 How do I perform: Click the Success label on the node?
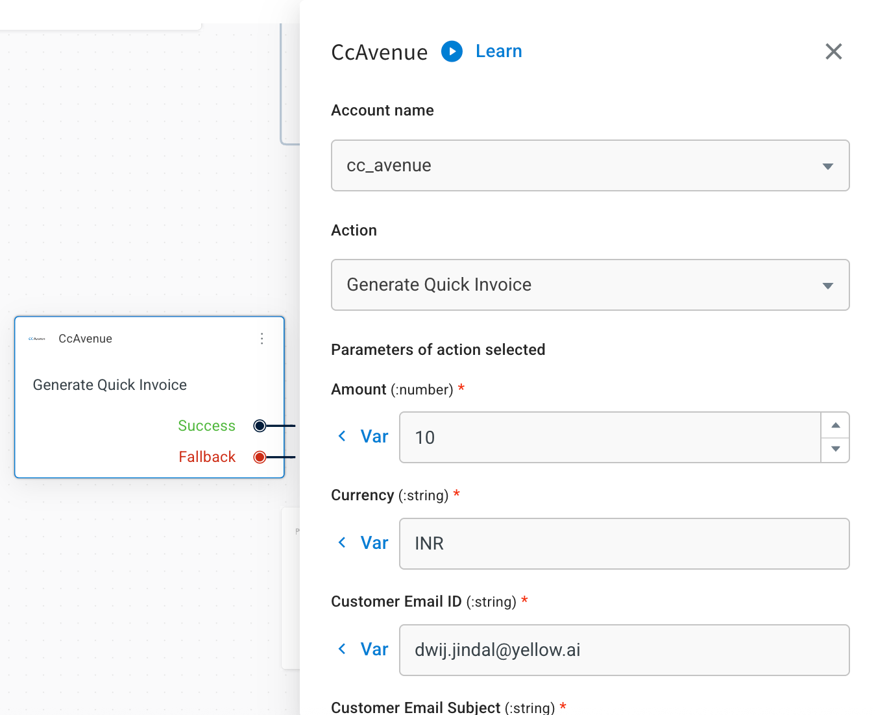point(207,426)
